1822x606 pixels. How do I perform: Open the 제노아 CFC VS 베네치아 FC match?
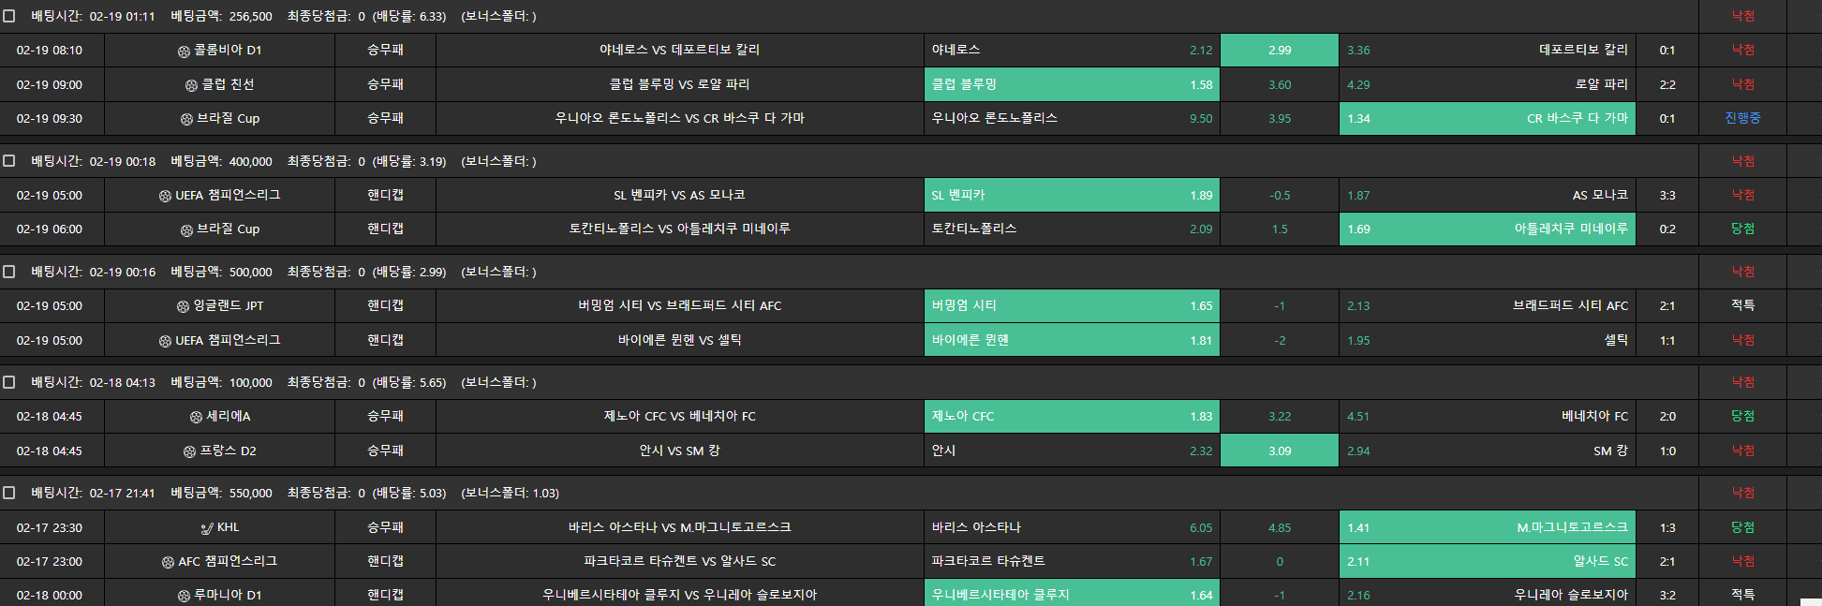[x=679, y=417]
